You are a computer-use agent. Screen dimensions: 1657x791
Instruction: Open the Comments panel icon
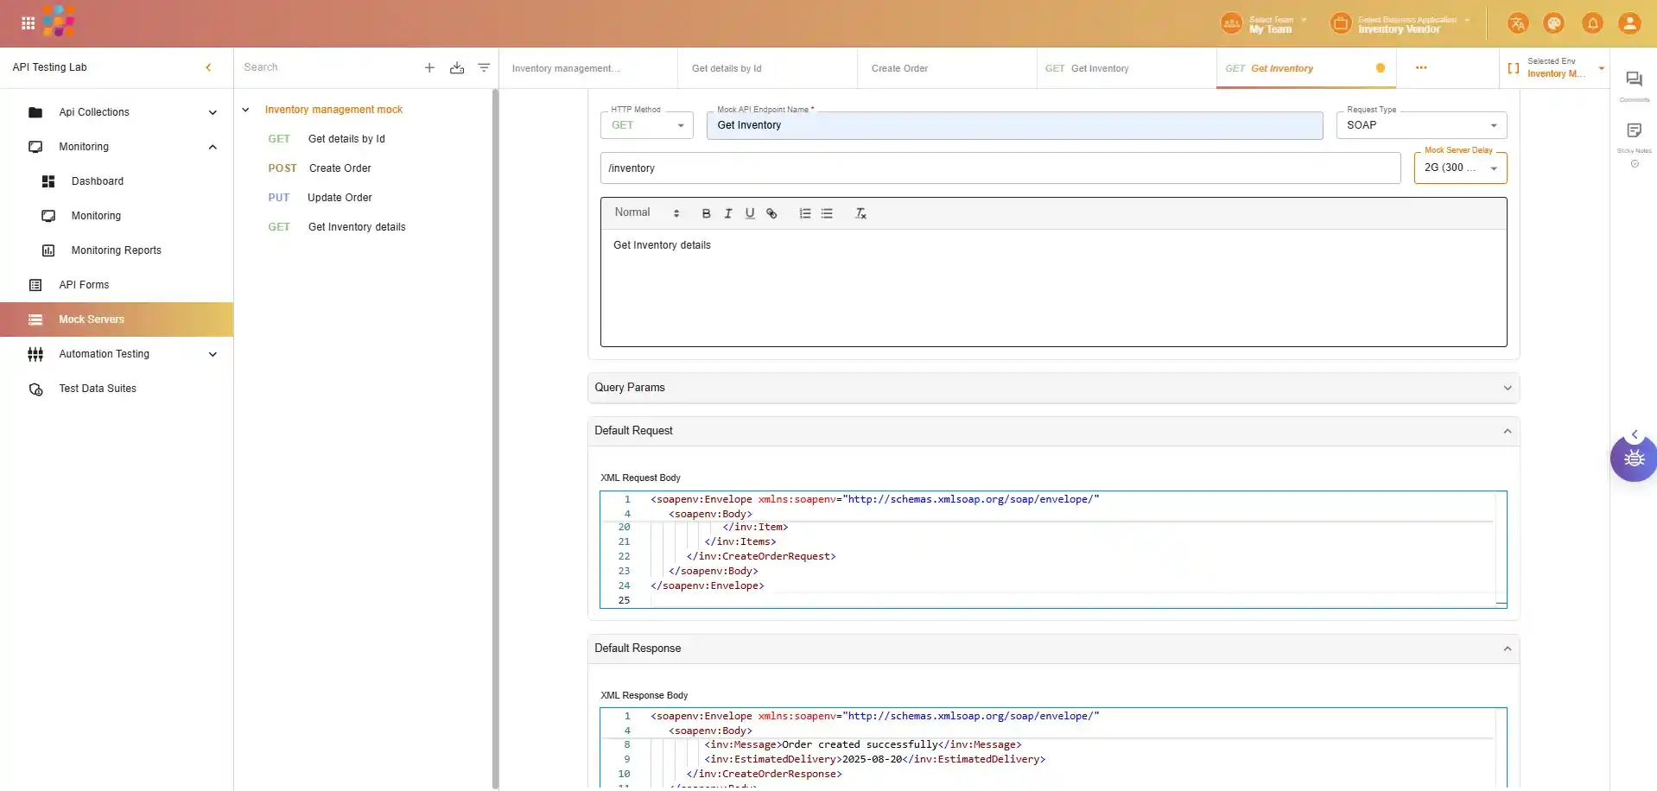(x=1634, y=80)
